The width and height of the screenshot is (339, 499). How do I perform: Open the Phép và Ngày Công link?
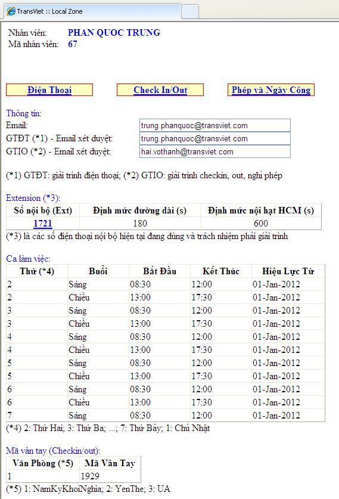tap(271, 90)
